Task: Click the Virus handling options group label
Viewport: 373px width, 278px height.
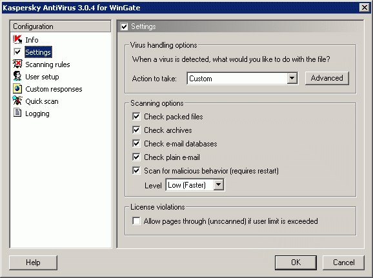Action: coord(164,45)
